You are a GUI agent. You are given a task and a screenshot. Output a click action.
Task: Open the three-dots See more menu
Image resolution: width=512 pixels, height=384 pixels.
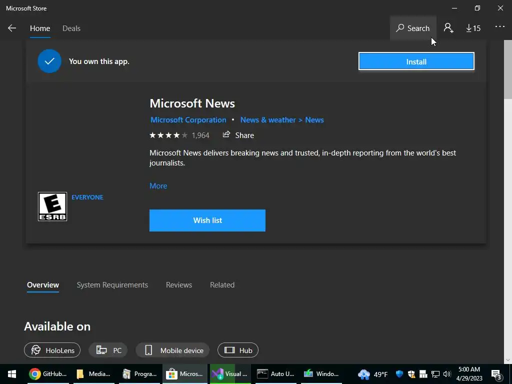pyautogui.click(x=500, y=27)
